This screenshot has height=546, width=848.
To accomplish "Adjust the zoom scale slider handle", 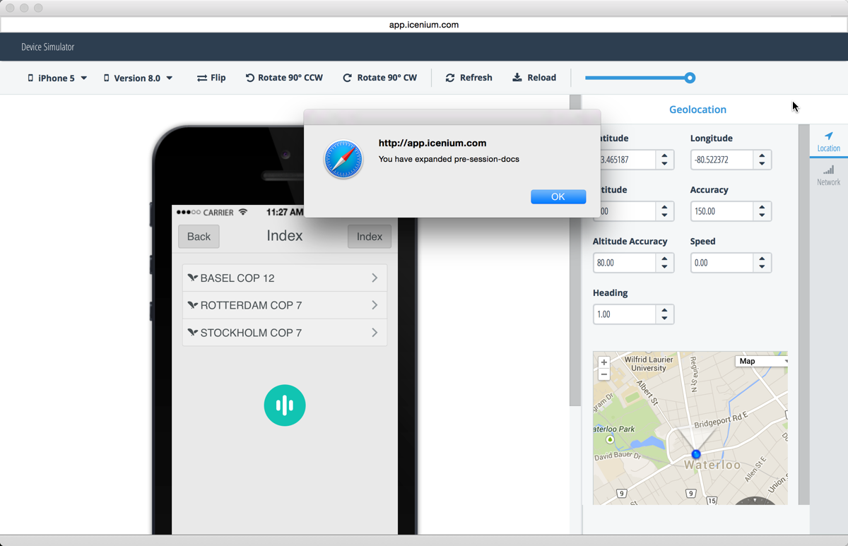I will 690,78.
